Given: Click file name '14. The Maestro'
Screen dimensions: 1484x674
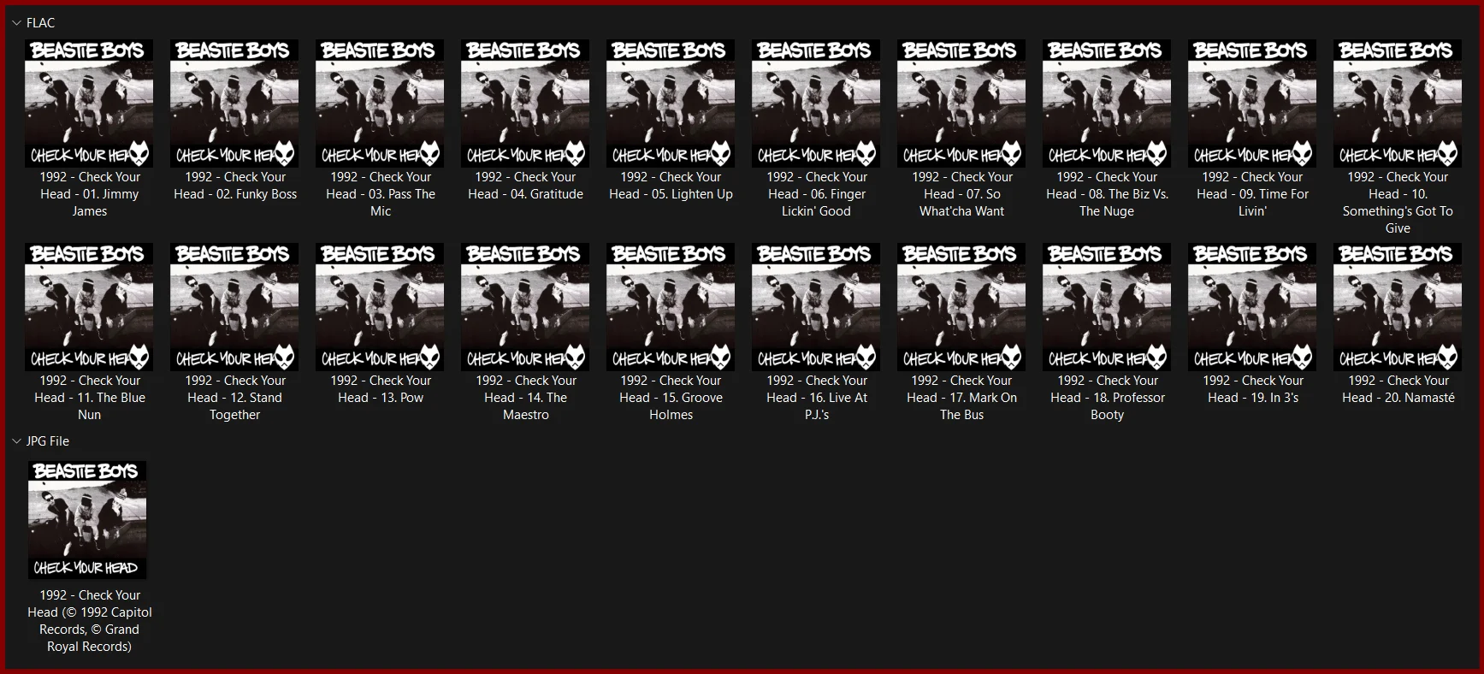Looking at the screenshot, I should pyautogui.click(x=525, y=398).
